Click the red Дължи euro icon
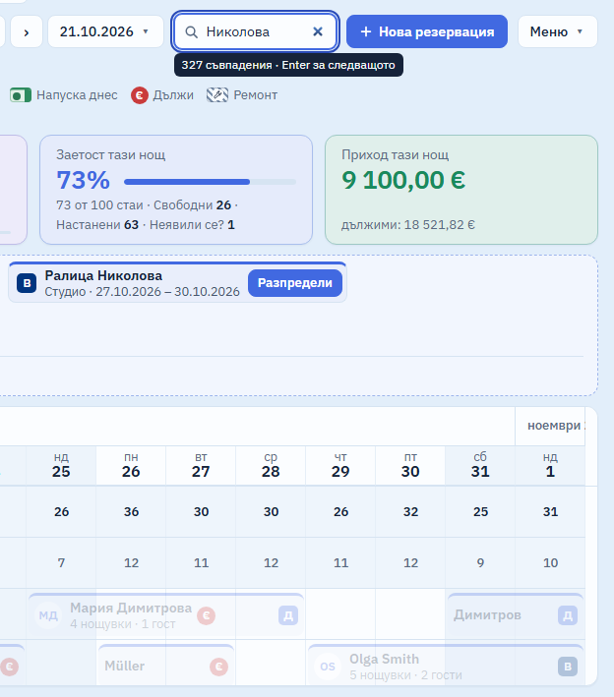 pos(140,95)
